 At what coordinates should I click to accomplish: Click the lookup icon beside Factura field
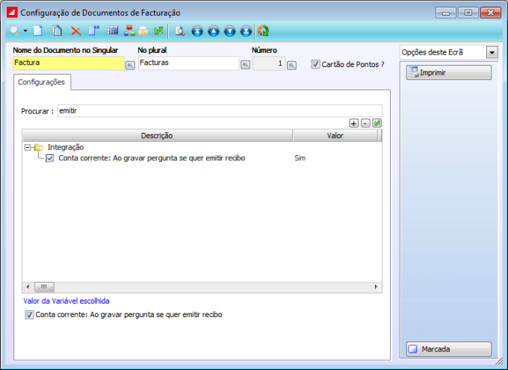coord(130,66)
